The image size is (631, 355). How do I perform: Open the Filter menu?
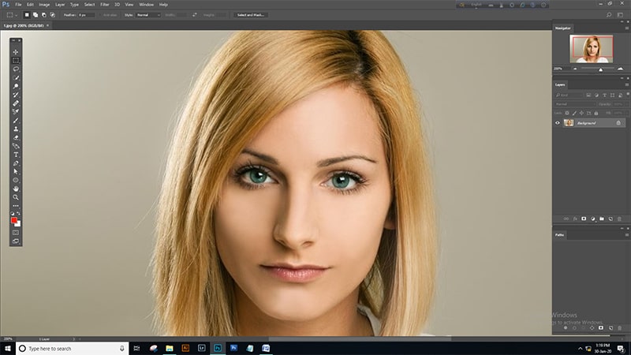(105, 5)
